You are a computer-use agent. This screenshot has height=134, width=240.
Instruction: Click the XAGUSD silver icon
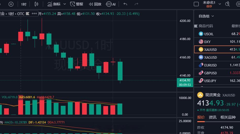[201, 57]
